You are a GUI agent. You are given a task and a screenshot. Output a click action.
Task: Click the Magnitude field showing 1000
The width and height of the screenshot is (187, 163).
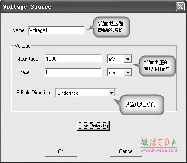tap(73, 59)
